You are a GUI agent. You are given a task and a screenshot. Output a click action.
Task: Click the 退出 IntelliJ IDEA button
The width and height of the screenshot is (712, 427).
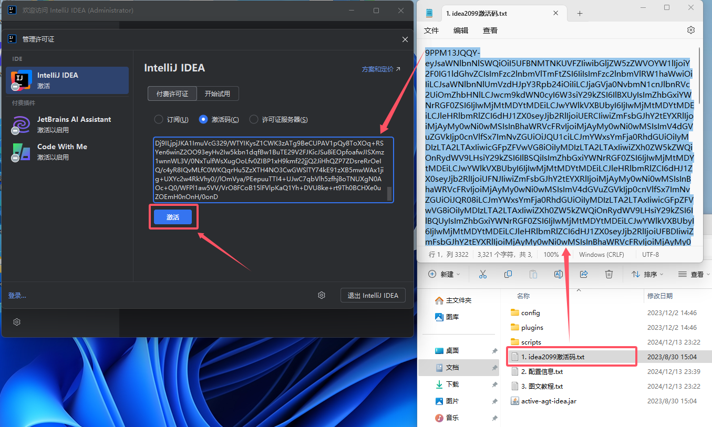[x=373, y=295]
